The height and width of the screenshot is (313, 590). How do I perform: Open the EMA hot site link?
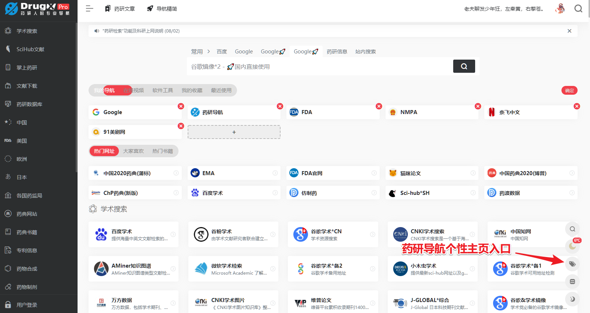[234, 173]
